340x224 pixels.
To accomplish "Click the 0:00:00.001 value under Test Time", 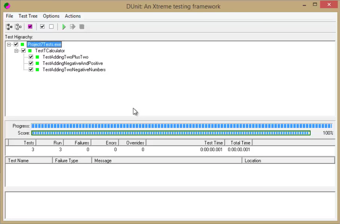I will click(x=211, y=150).
